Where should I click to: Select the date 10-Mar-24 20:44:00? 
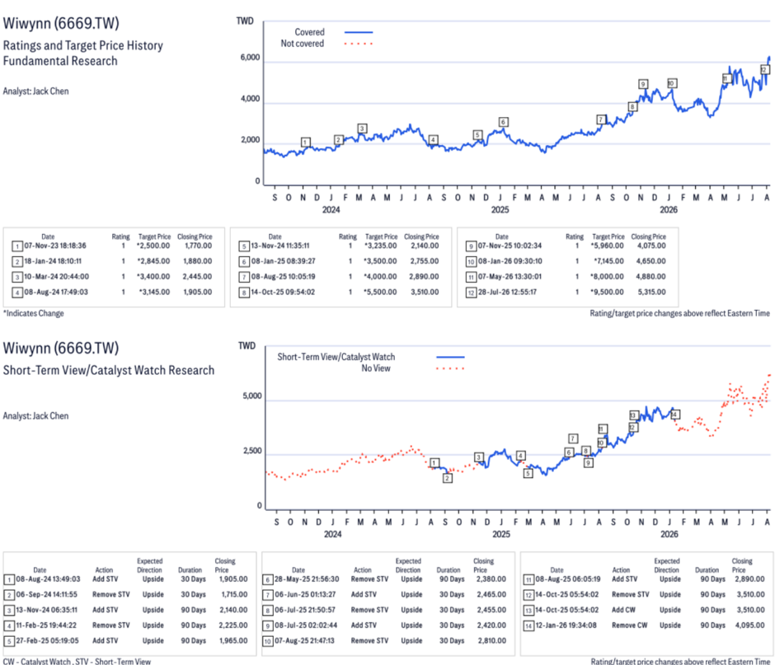click(x=56, y=276)
